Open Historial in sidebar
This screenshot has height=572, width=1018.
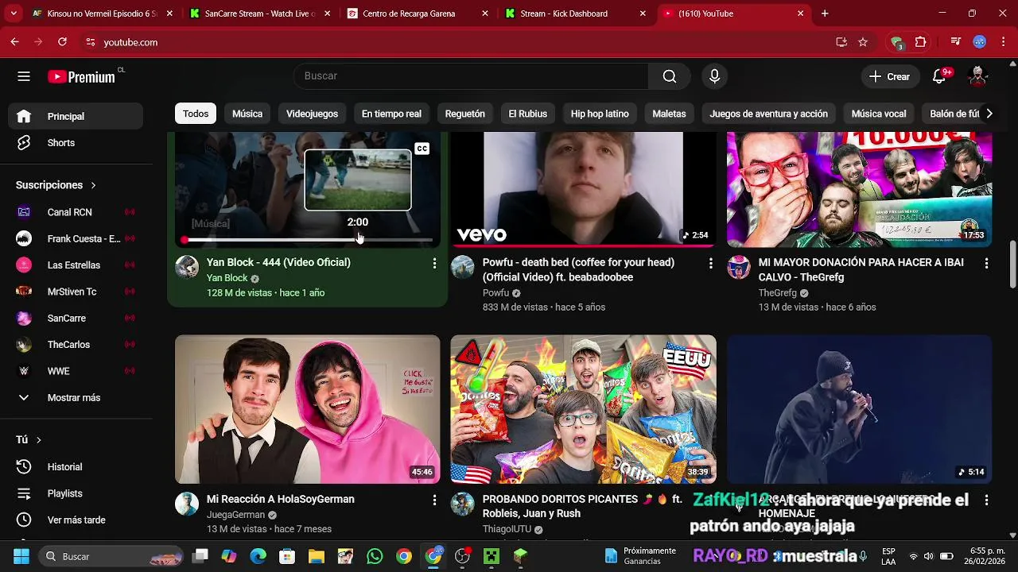[x=76, y=467]
